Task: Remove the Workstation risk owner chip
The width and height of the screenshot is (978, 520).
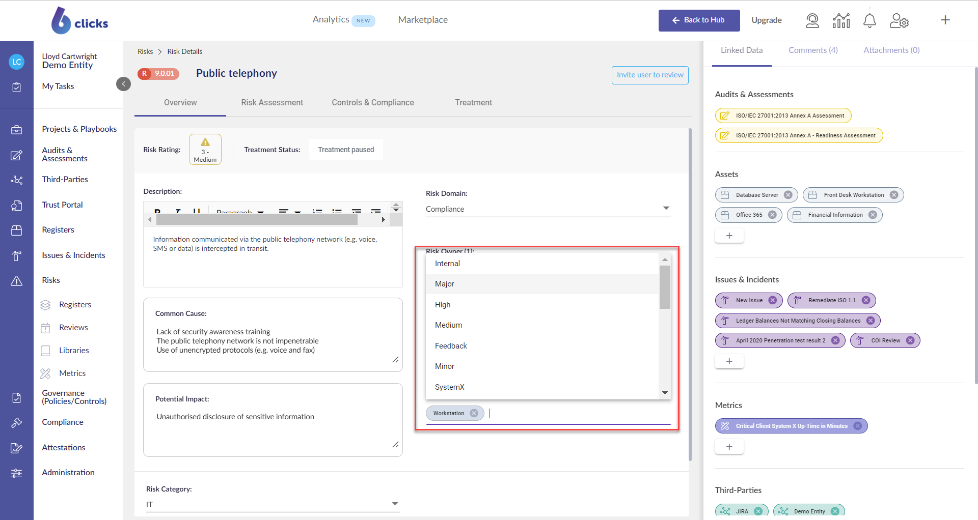Action: [x=474, y=413]
